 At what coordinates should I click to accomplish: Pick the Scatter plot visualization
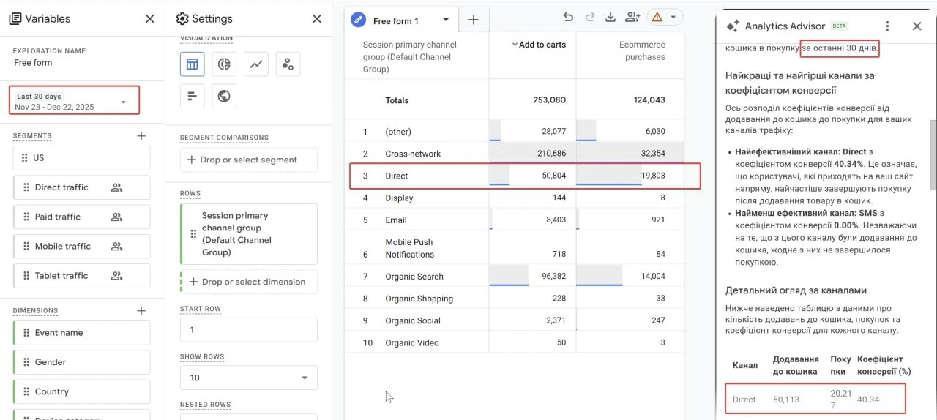(x=288, y=64)
